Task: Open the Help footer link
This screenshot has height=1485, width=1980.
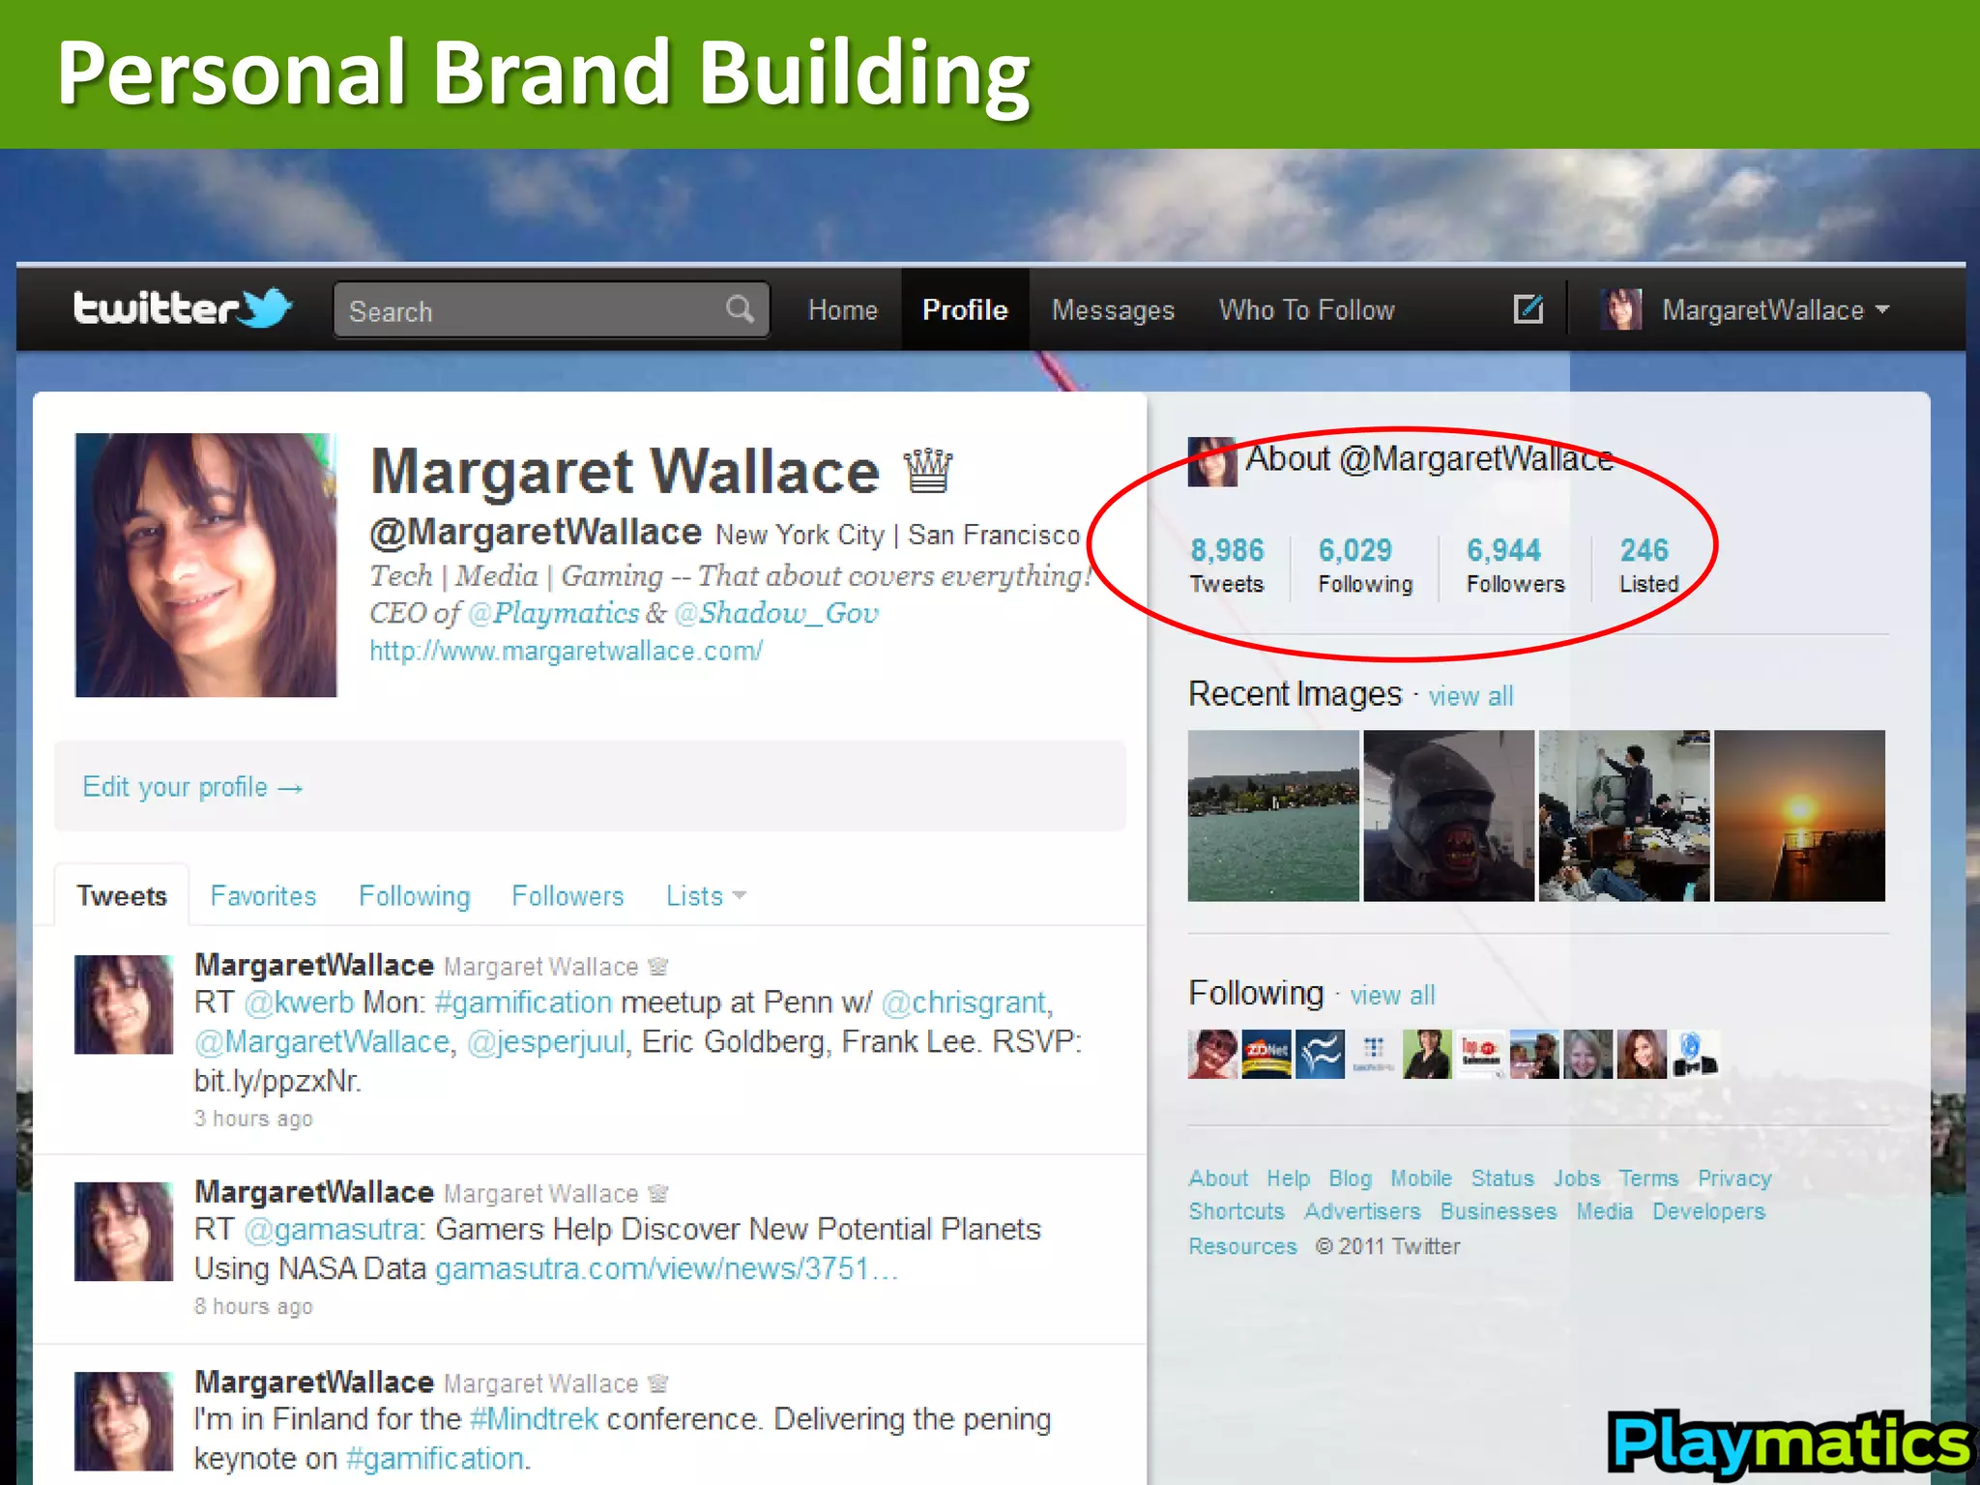Action: (1288, 1179)
